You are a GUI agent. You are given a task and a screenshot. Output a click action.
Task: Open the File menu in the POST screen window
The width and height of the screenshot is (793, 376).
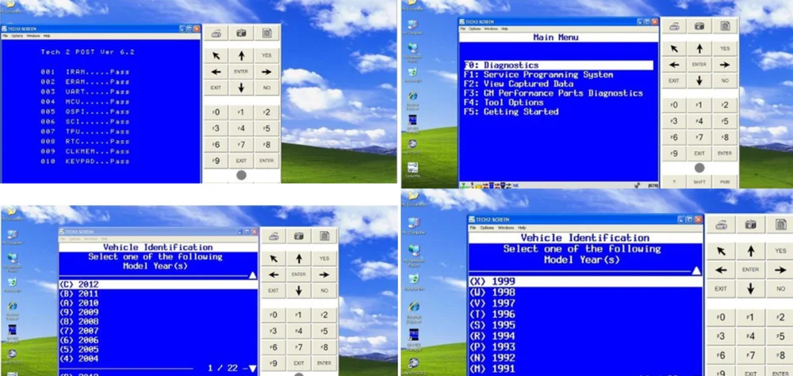(5, 36)
